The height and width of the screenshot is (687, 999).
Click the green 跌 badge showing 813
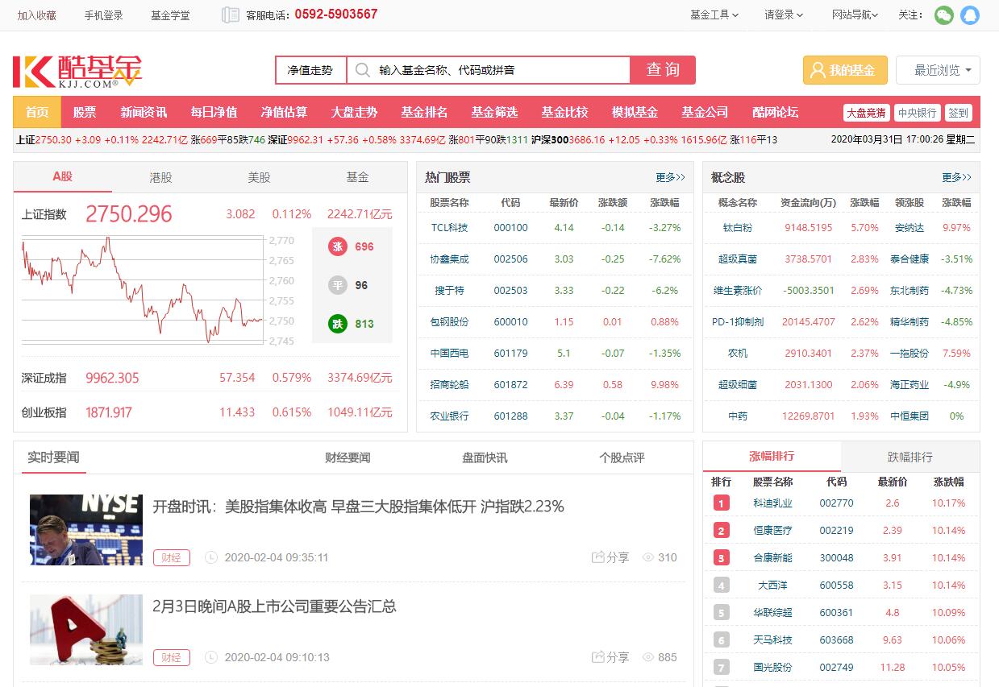(x=338, y=324)
